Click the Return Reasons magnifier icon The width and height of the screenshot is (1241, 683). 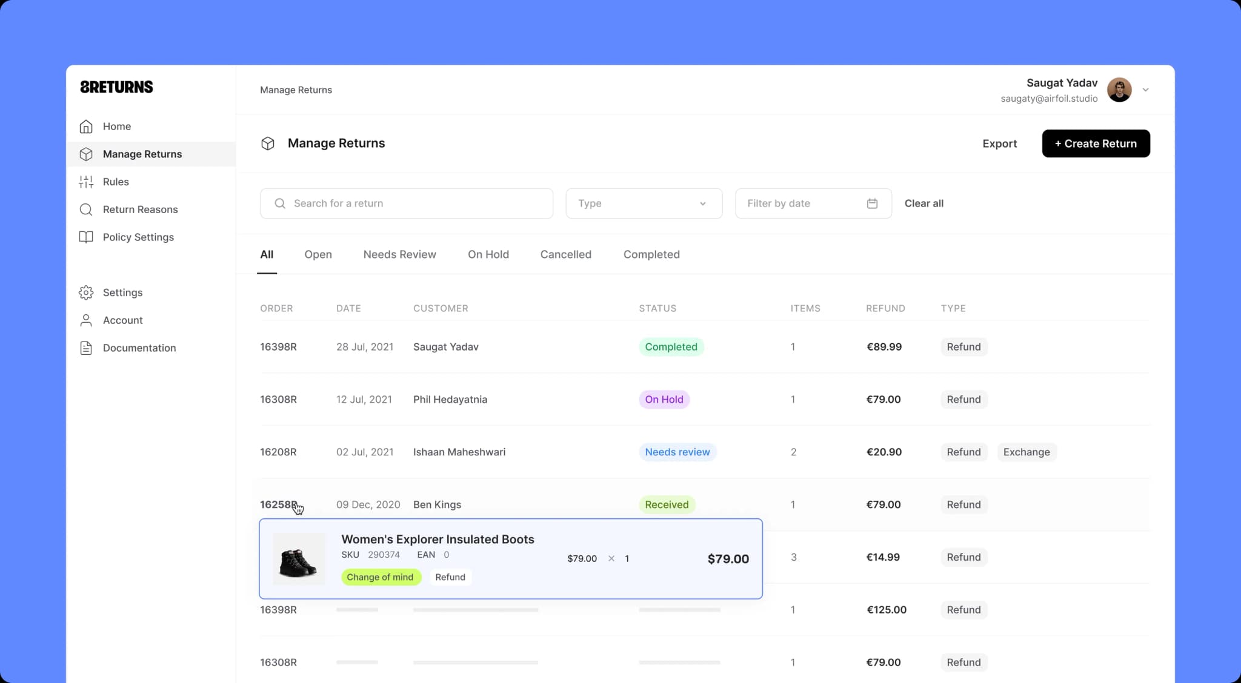click(x=86, y=210)
